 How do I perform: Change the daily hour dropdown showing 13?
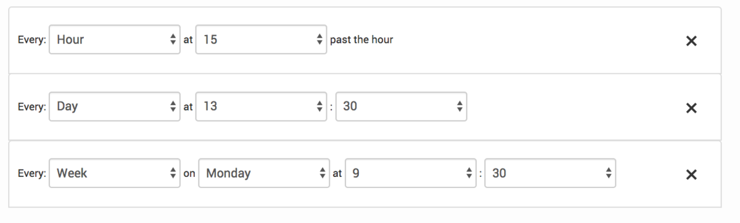[x=261, y=107]
